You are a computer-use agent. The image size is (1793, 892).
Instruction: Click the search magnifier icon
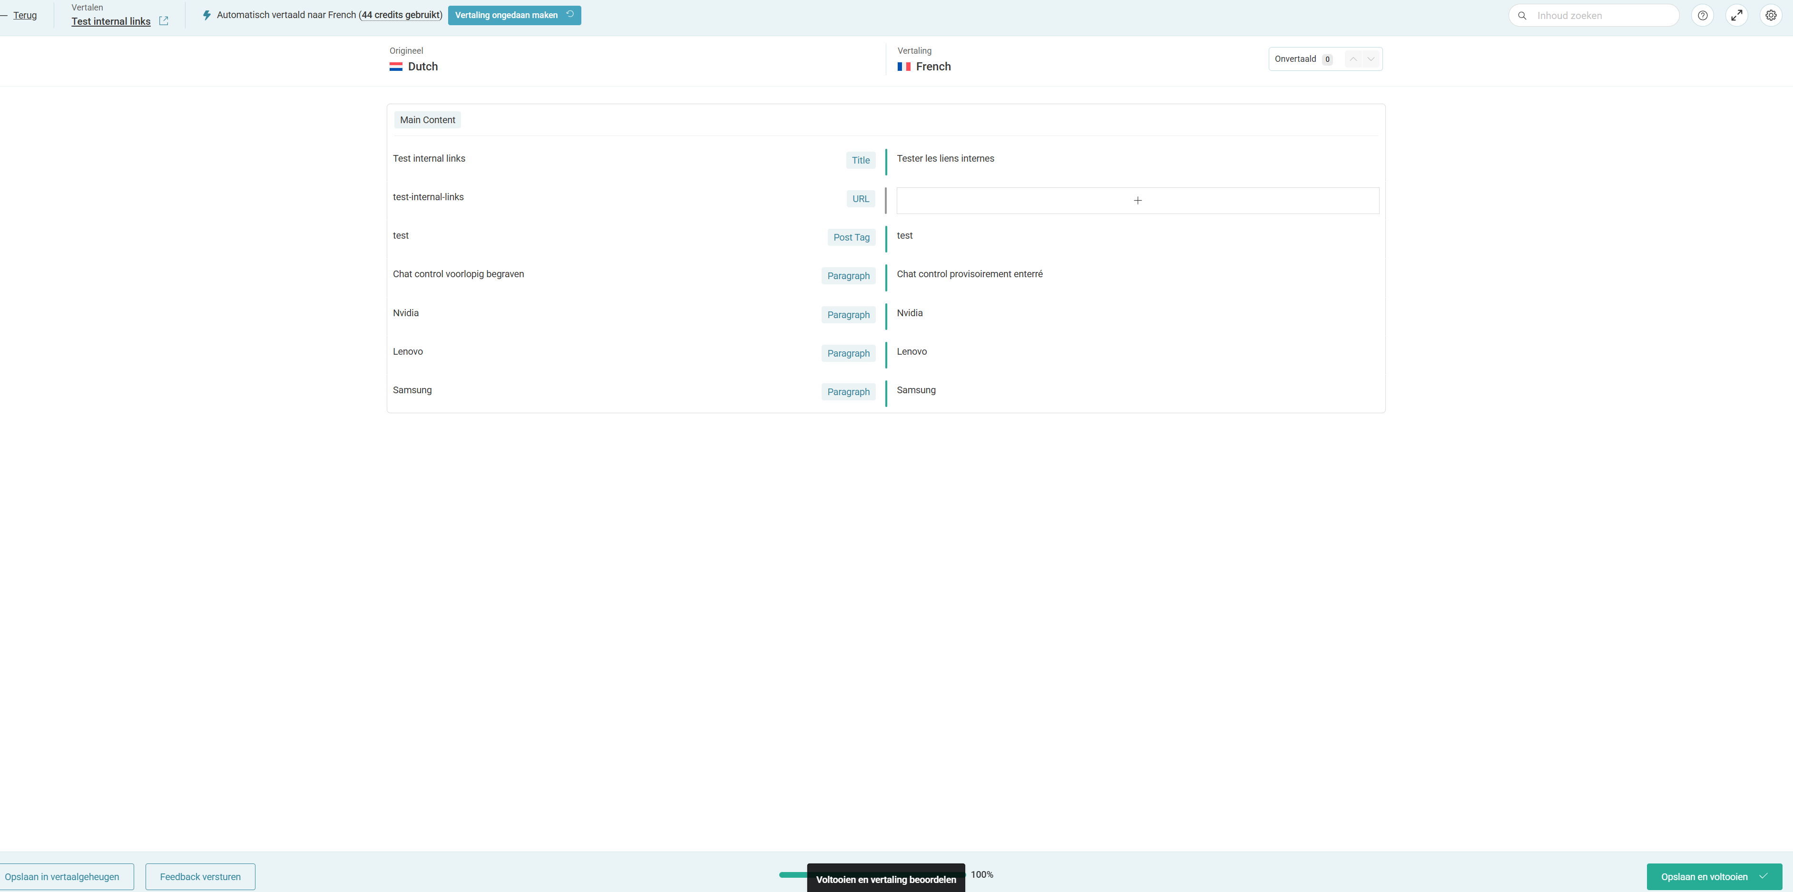pos(1522,15)
